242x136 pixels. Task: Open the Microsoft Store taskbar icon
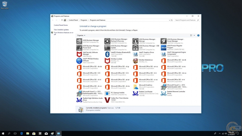click(x=34, y=133)
